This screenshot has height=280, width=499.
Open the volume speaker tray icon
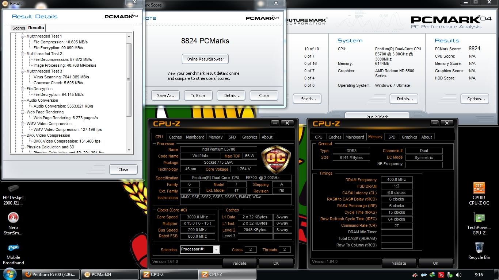tap(459, 275)
